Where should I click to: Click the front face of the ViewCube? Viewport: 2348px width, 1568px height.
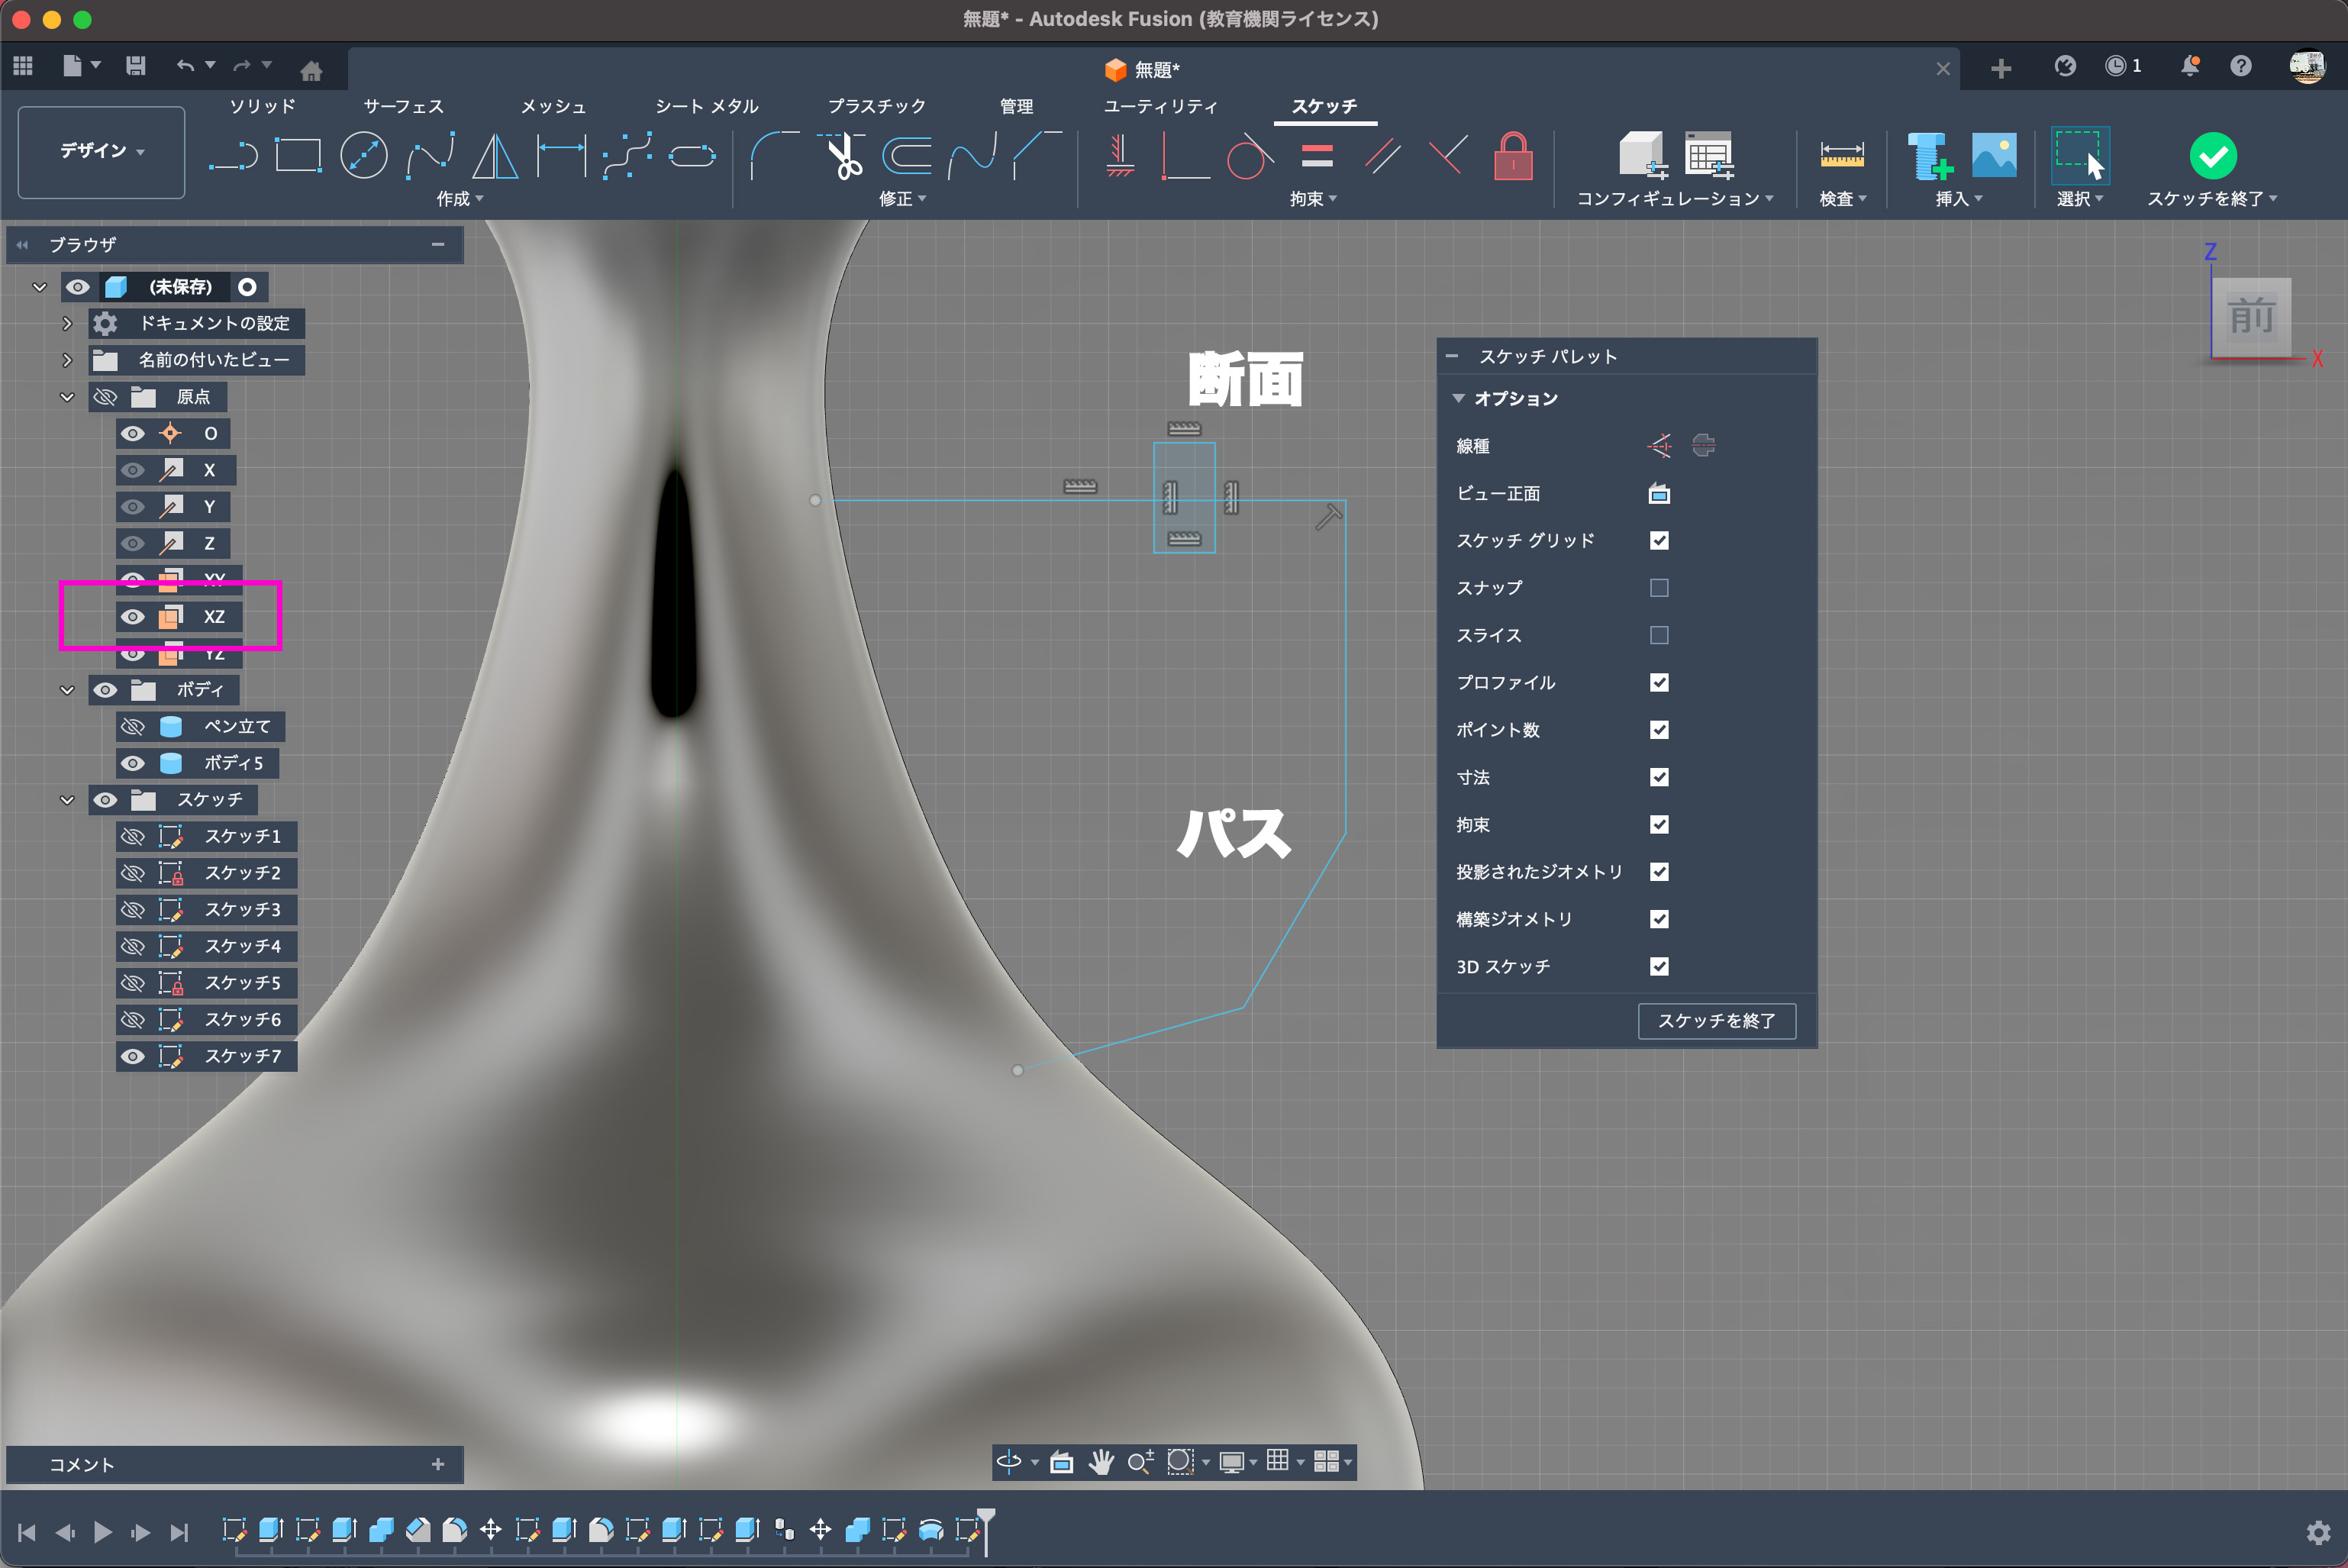point(2251,318)
